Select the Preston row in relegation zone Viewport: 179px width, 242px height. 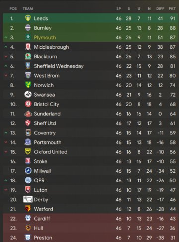point(91,238)
